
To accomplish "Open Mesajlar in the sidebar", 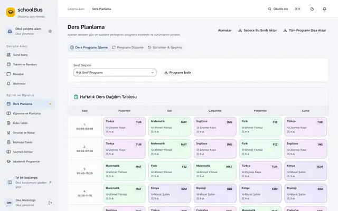I will click(18, 74).
